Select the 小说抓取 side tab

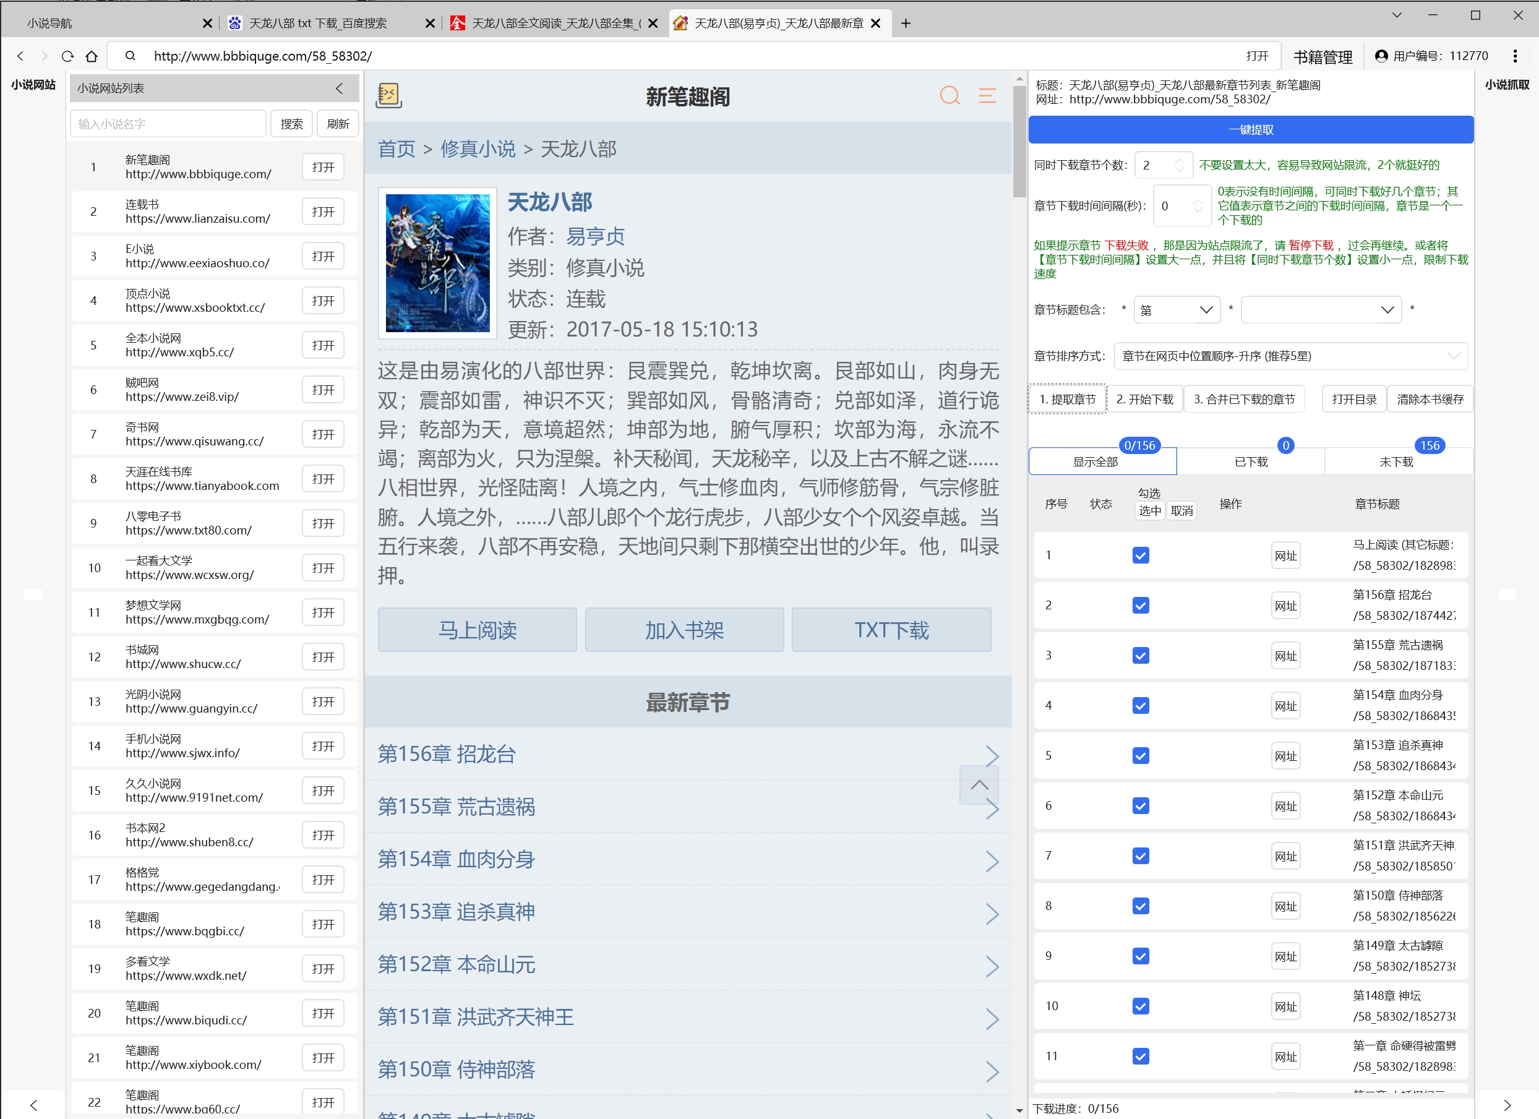pos(1506,85)
